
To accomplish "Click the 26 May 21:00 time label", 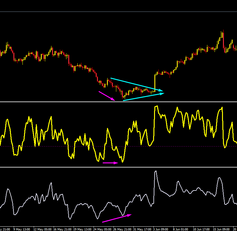I will [122, 229].
